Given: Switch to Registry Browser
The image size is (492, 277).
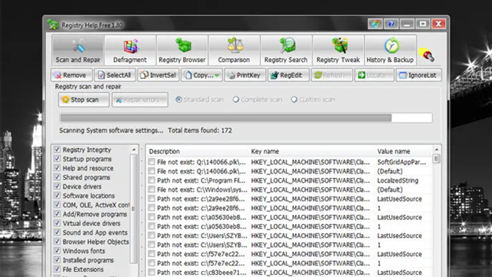Looking at the screenshot, I should pyautogui.click(x=182, y=50).
